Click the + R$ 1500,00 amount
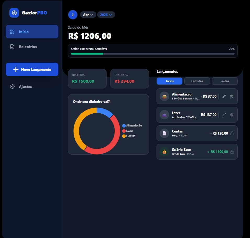Viewport: 250px width, 238px height. point(218,152)
